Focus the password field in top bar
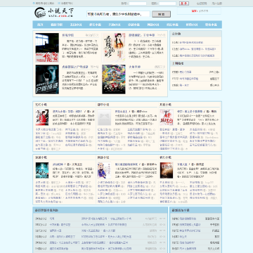The image size is (253, 253). coord(167,4)
